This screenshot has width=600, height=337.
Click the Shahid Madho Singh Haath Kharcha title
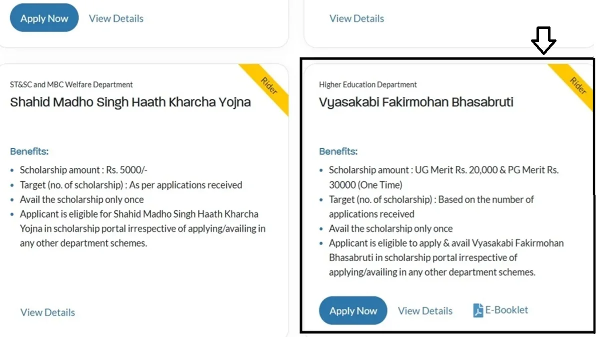(x=130, y=102)
